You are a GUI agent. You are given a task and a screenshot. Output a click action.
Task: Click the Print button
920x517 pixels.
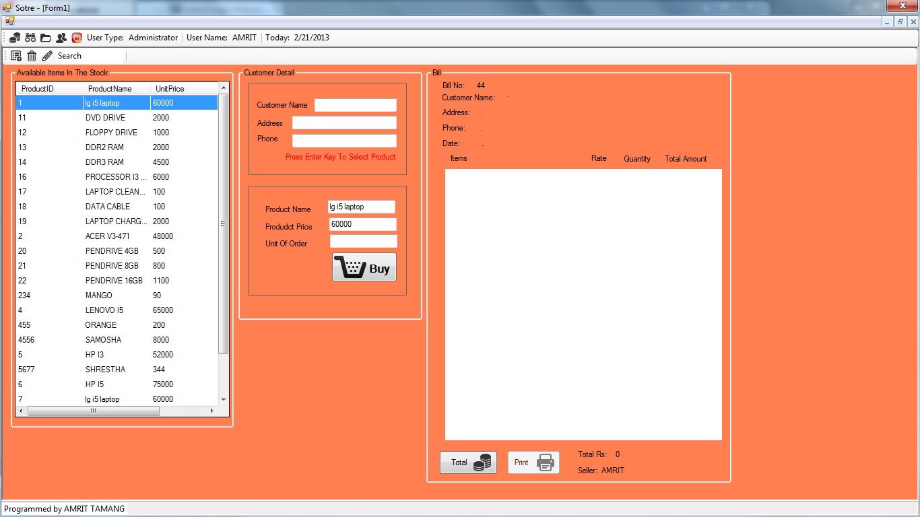point(533,462)
